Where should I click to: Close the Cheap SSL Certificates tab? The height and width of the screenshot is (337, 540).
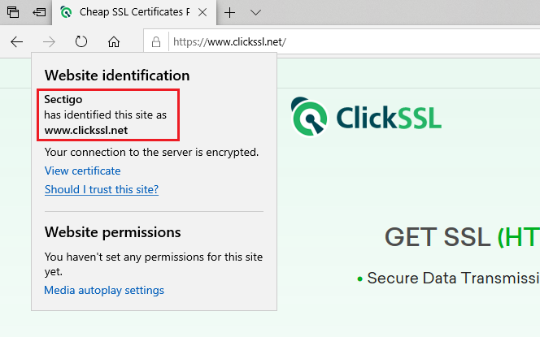(202, 13)
